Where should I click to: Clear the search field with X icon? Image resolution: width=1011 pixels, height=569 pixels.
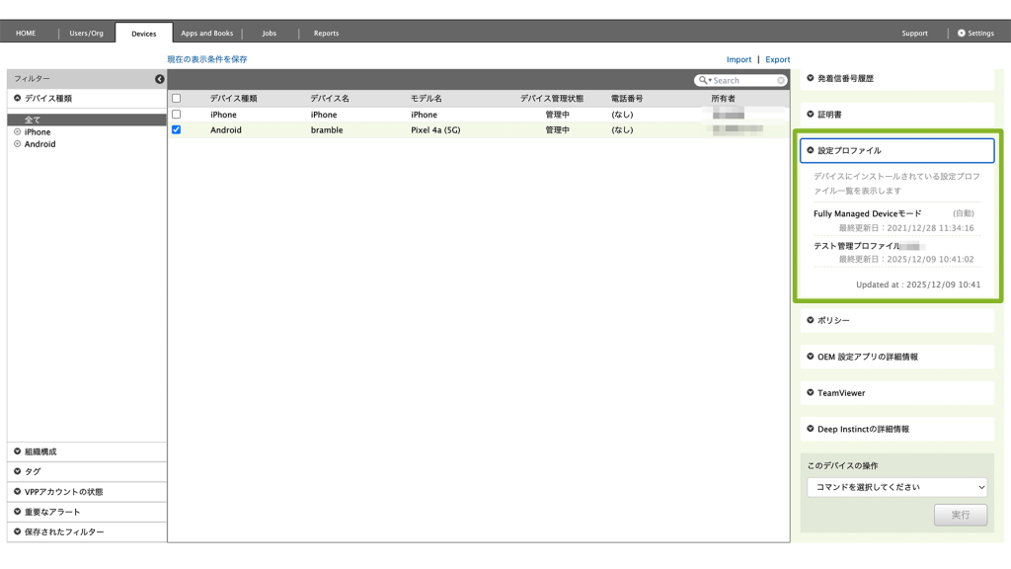click(x=781, y=80)
